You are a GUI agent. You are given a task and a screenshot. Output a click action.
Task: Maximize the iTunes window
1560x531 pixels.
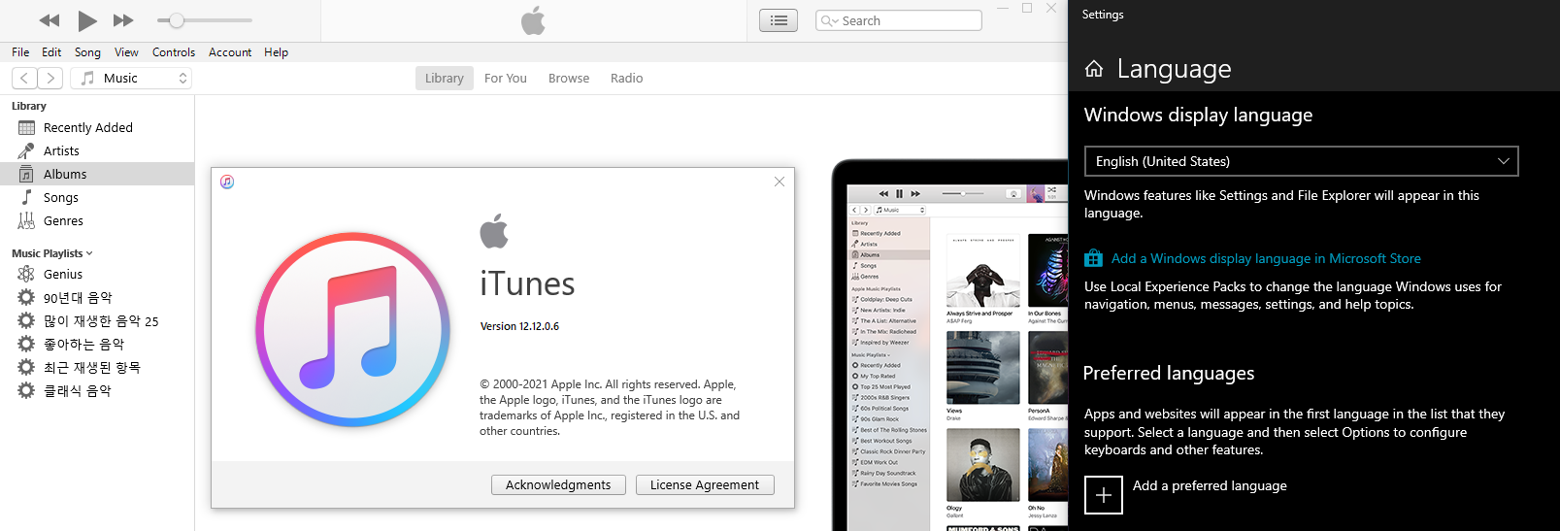point(1027,8)
